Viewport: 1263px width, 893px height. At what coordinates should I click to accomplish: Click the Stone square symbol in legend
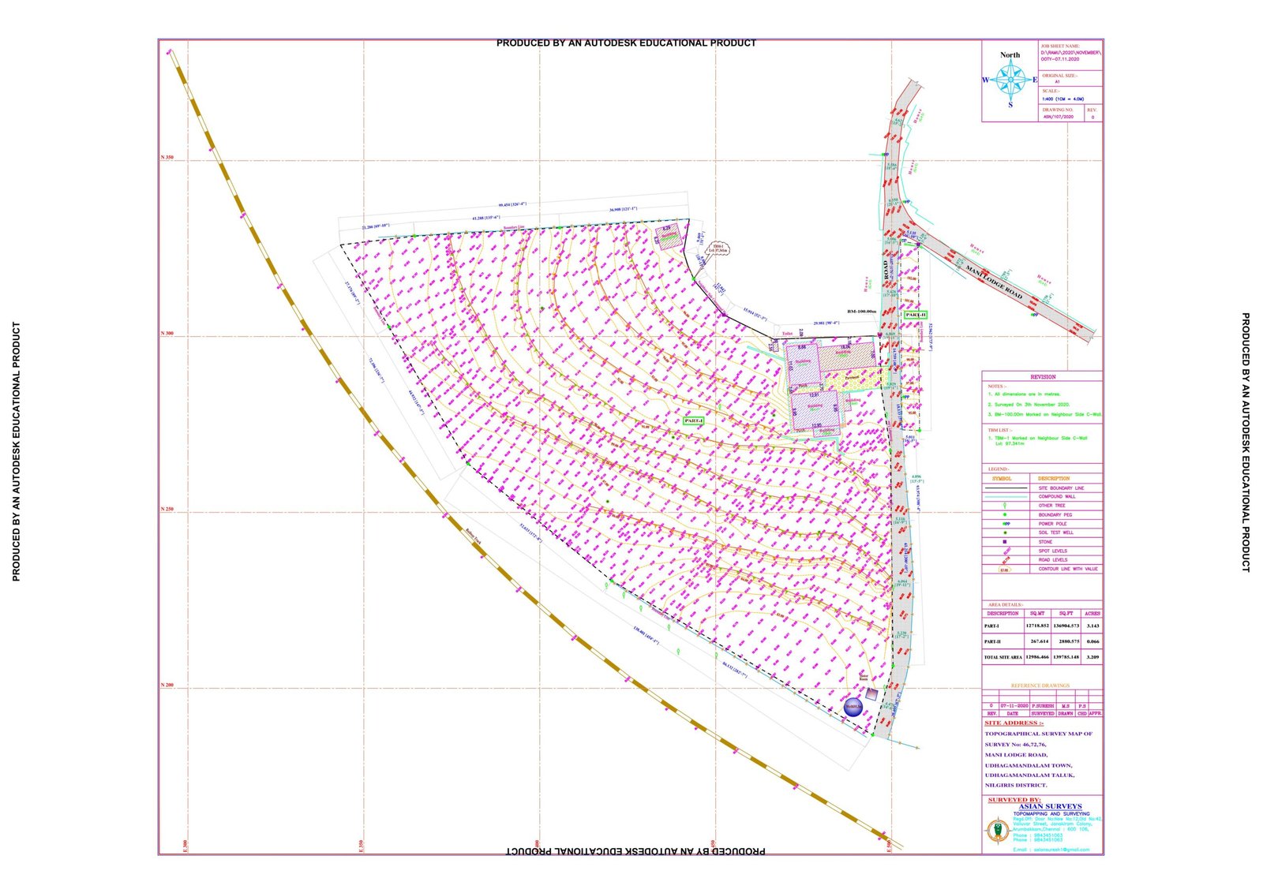click(x=1005, y=542)
